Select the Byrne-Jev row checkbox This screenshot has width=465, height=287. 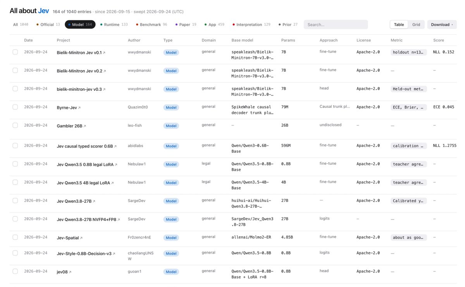pyautogui.click(x=15, y=107)
